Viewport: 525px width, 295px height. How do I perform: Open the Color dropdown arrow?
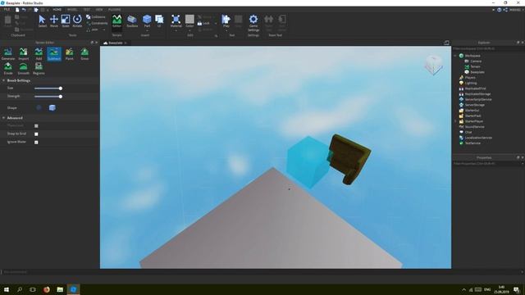coord(189,30)
